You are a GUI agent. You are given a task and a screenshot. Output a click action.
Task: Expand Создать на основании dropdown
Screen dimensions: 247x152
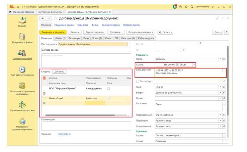pos(140,32)
